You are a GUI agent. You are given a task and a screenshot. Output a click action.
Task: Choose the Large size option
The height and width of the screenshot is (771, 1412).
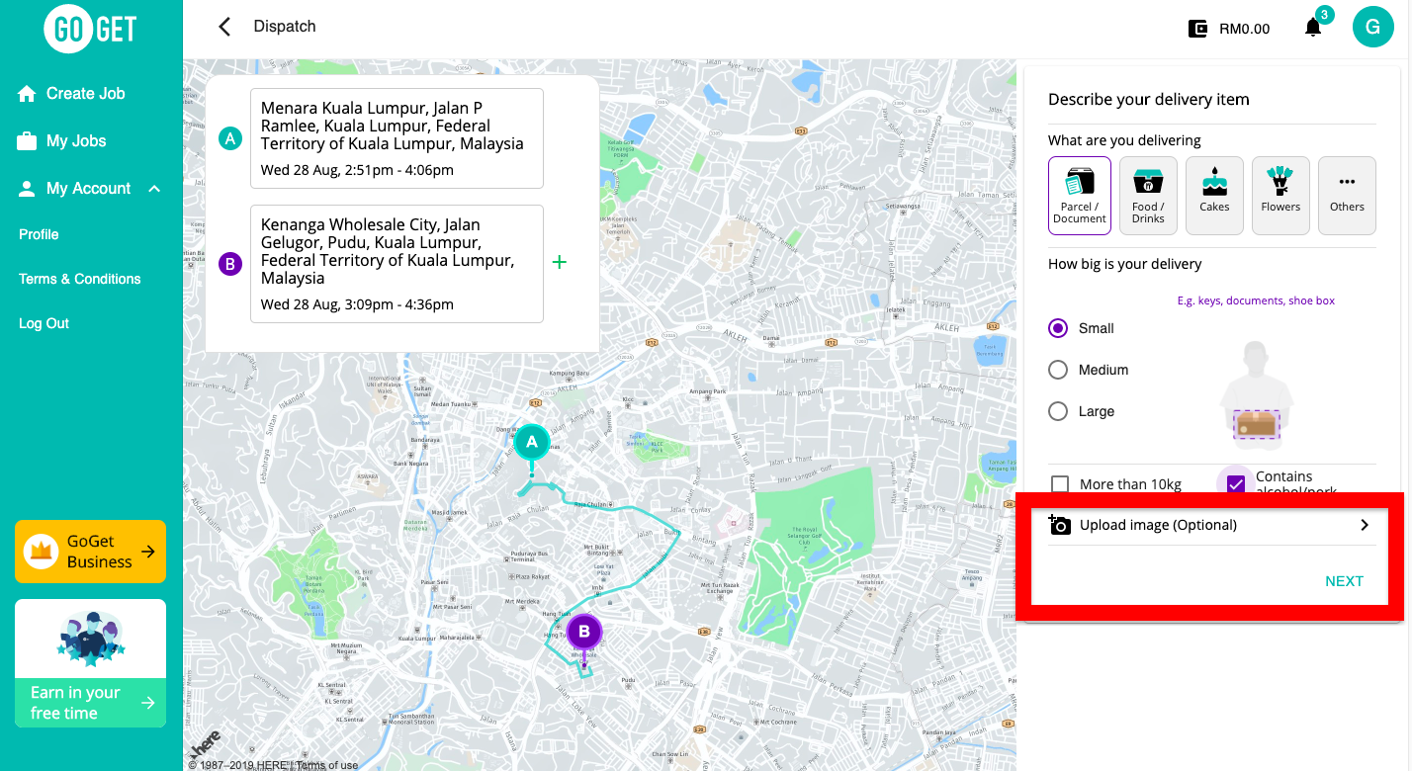pos(1058,411)
